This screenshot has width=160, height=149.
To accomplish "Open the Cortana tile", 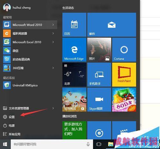I will [x=124, y=50].
